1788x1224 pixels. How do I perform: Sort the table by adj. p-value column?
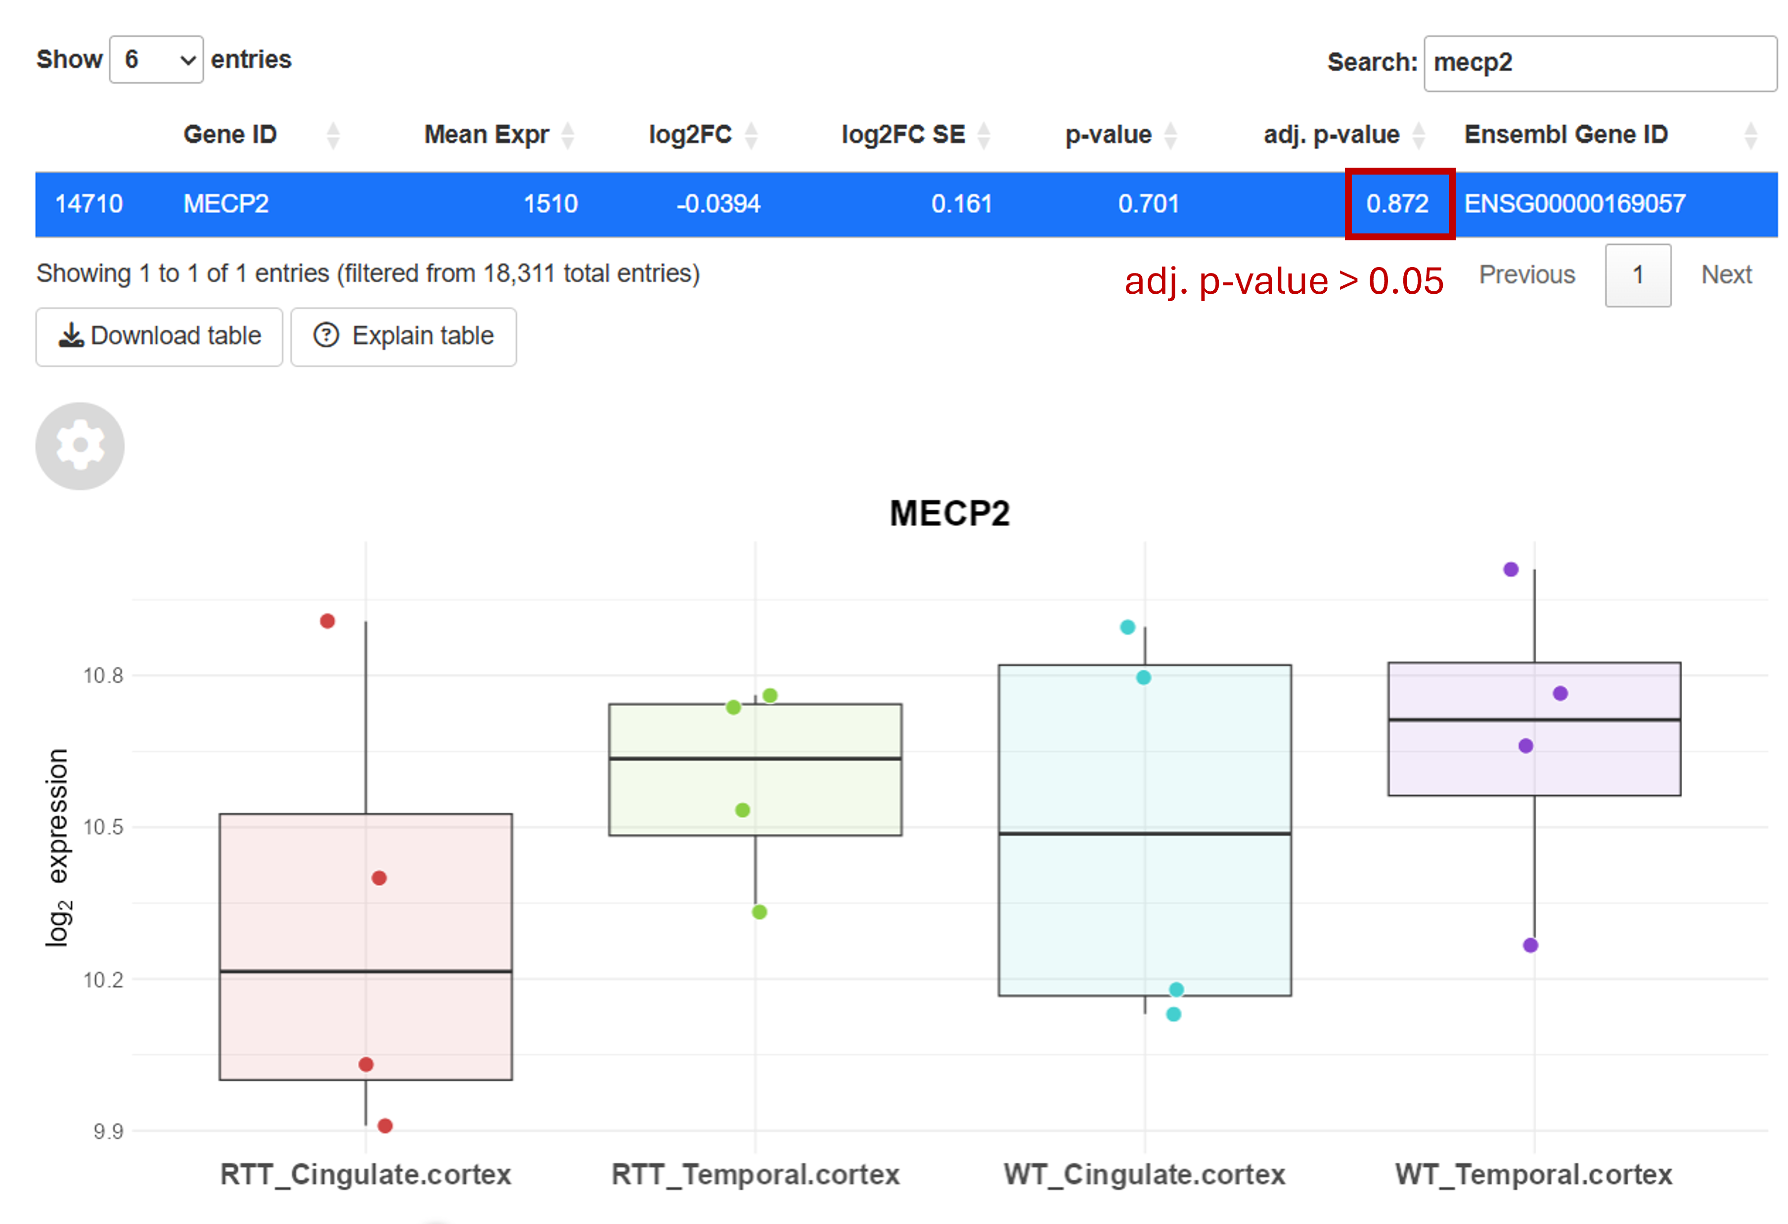[1419, 135]
